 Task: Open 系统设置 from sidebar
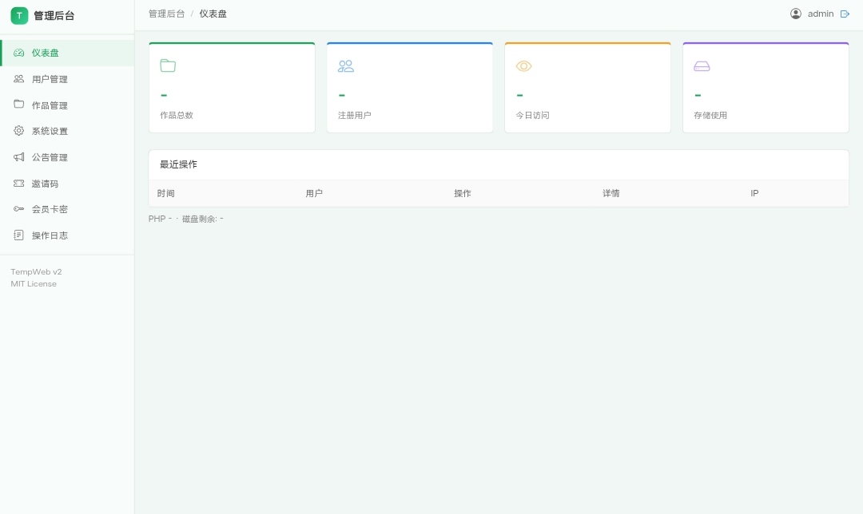pos(67,131)
